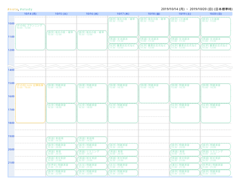Select Sunday's 和文英訳 20:30 event
This screenshot has width=240, height=185.
(216, 160)
